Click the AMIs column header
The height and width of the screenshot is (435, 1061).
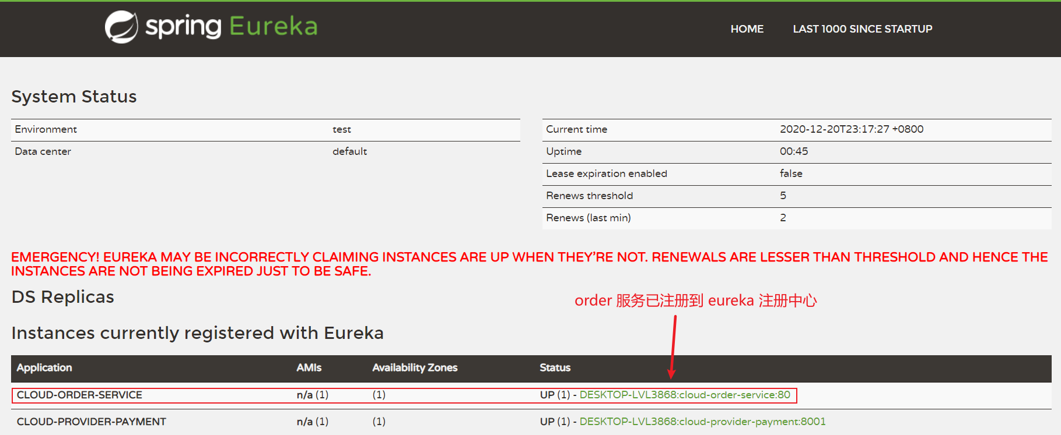309,367
